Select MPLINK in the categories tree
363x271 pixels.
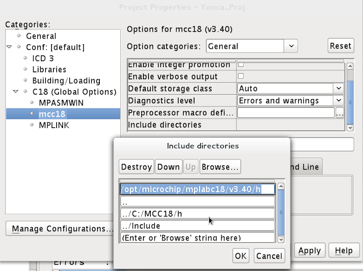pos(53,125)
